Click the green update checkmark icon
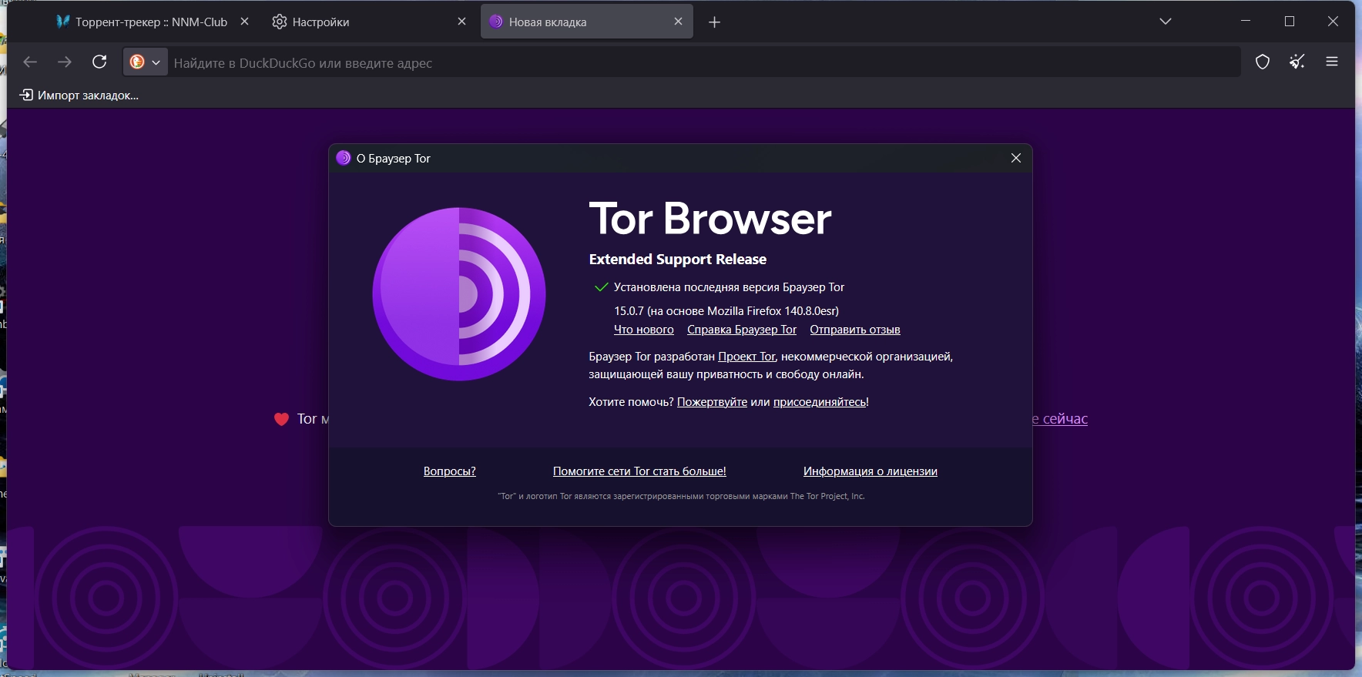Viewport: 1362px width, 677px height. pos(602,287)
